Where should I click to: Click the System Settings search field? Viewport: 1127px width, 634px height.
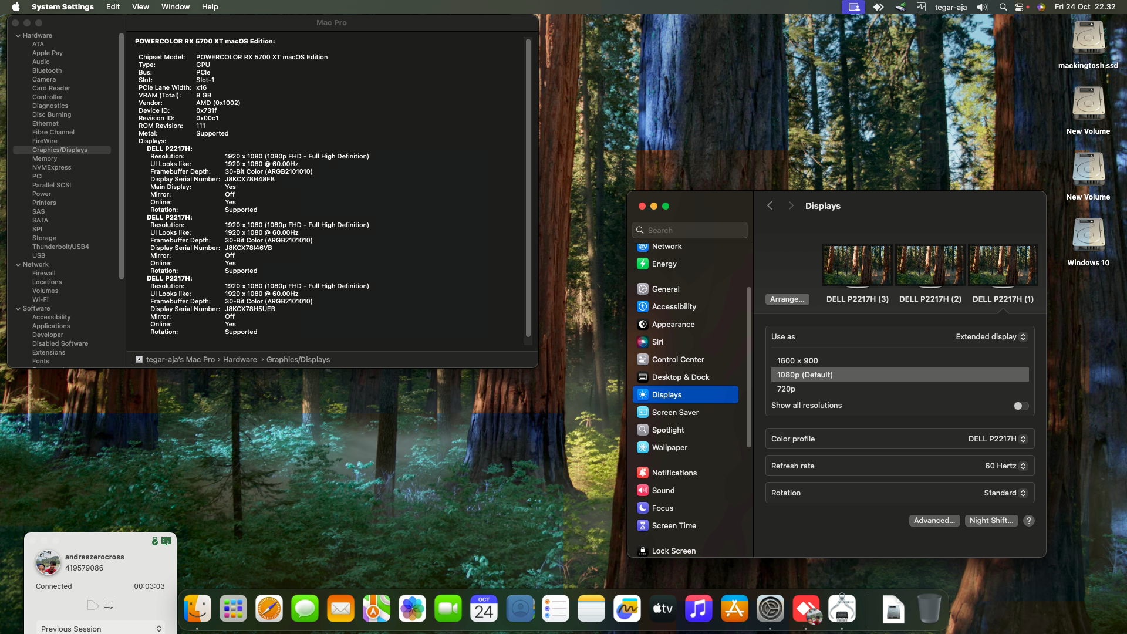click(x=690, y=231)
